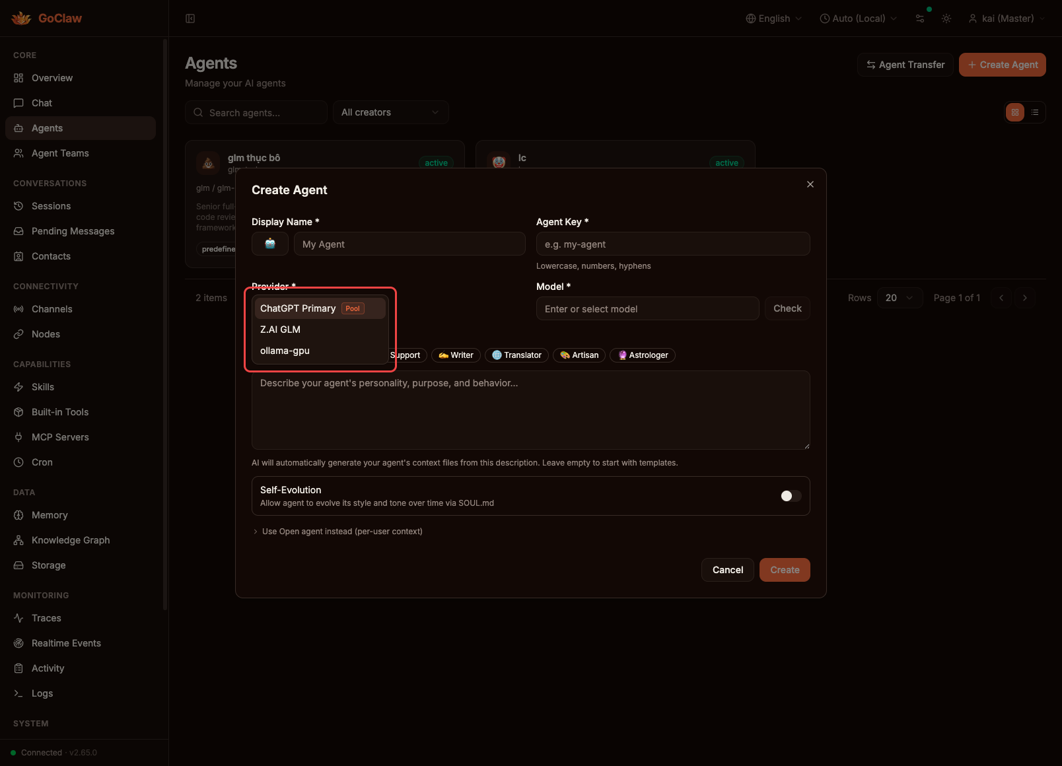Select Z.AI GLM provider option
This screenshot has width=1062, height=766.
(x=320, y=330)
